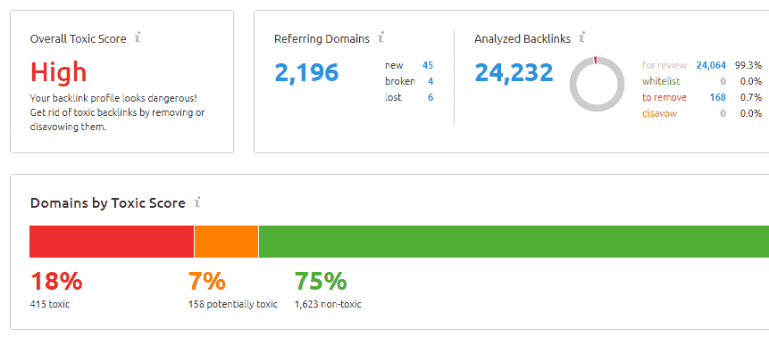Open the 168 to remove backlinks

pos(717,97)
